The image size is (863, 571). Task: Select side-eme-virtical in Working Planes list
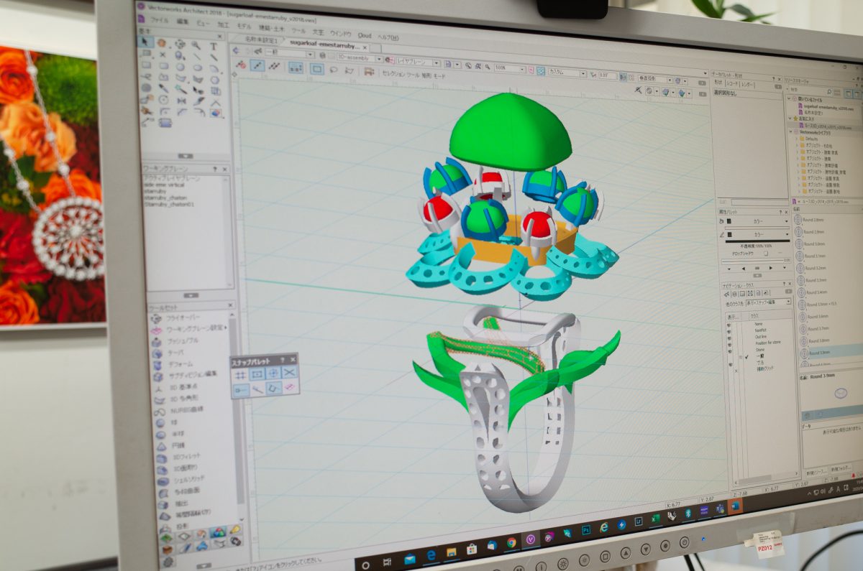point(165,184)
